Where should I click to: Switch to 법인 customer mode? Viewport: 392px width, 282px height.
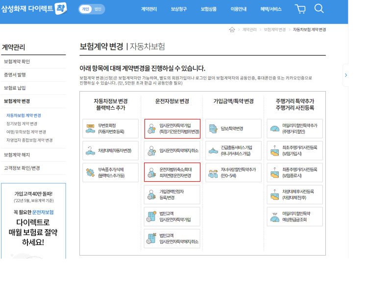coord(98,9)
